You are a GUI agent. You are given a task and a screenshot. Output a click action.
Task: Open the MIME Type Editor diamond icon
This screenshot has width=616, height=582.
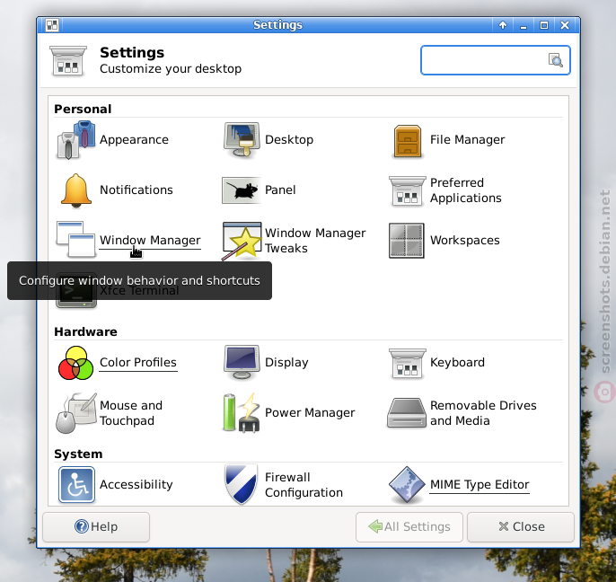point(407,484)
